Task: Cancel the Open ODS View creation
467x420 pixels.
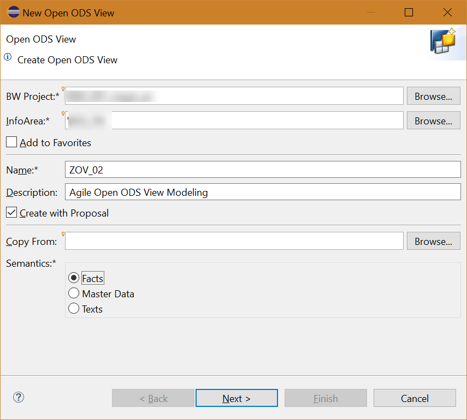Action: 415,398
